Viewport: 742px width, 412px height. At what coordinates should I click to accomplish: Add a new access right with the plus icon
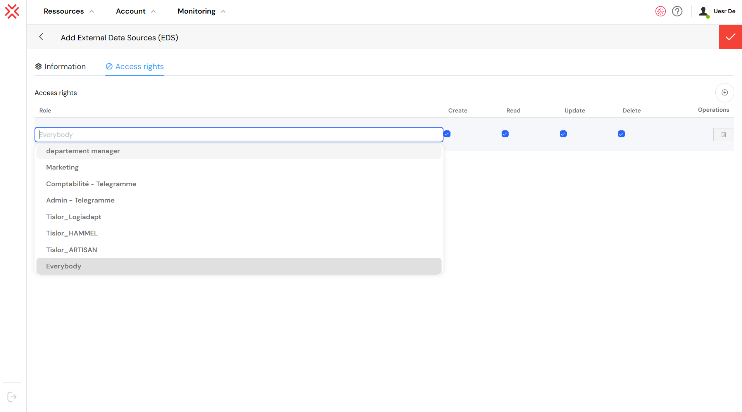point(725,93)
